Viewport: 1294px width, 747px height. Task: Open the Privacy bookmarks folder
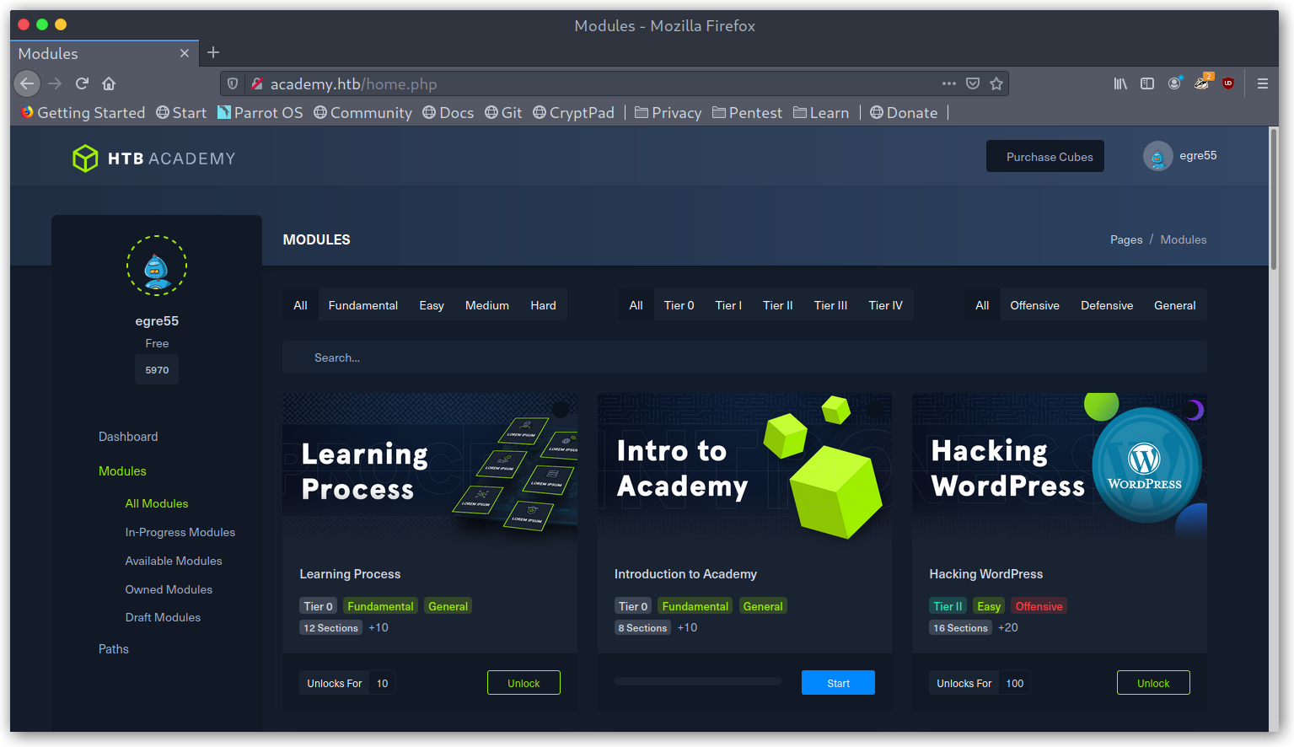pos(668,113)
